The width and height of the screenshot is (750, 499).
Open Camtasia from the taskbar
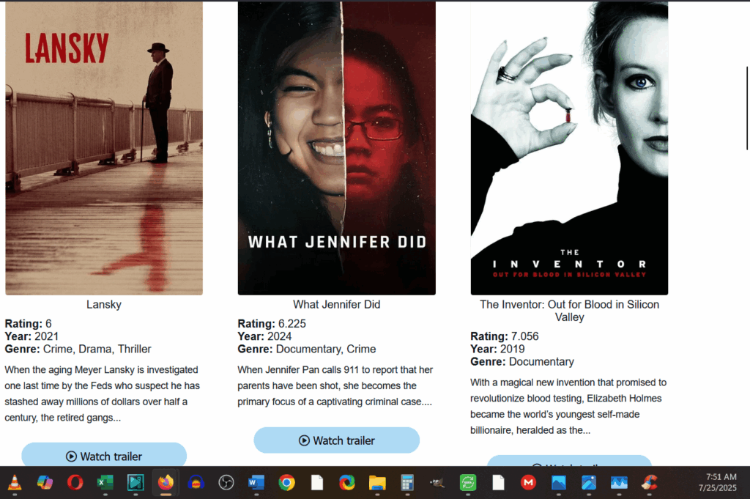point(135,482)
